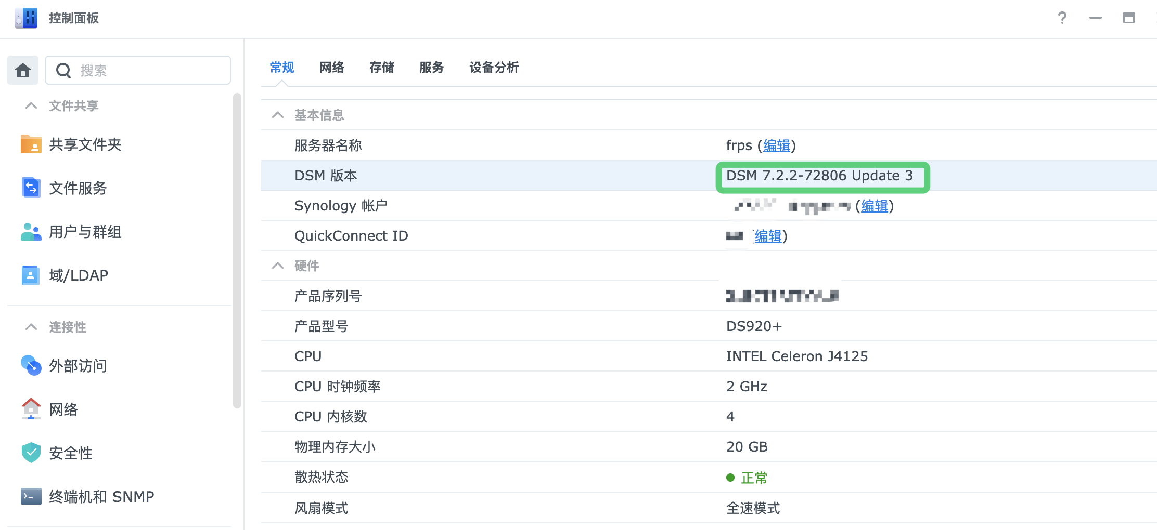Collapse the 硬件 section
This screenshot has width=1157, height=530.
[x=277, y=266]
